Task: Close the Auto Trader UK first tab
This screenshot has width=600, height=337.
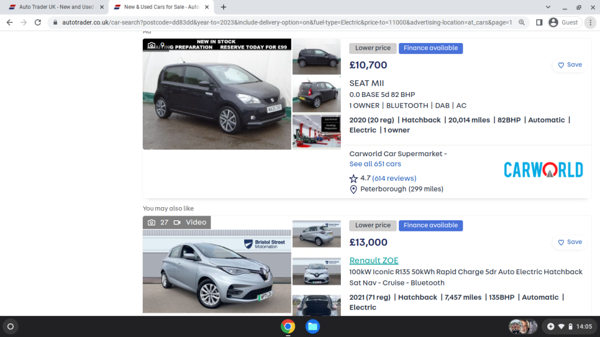Action: click(x=102, y=7)
